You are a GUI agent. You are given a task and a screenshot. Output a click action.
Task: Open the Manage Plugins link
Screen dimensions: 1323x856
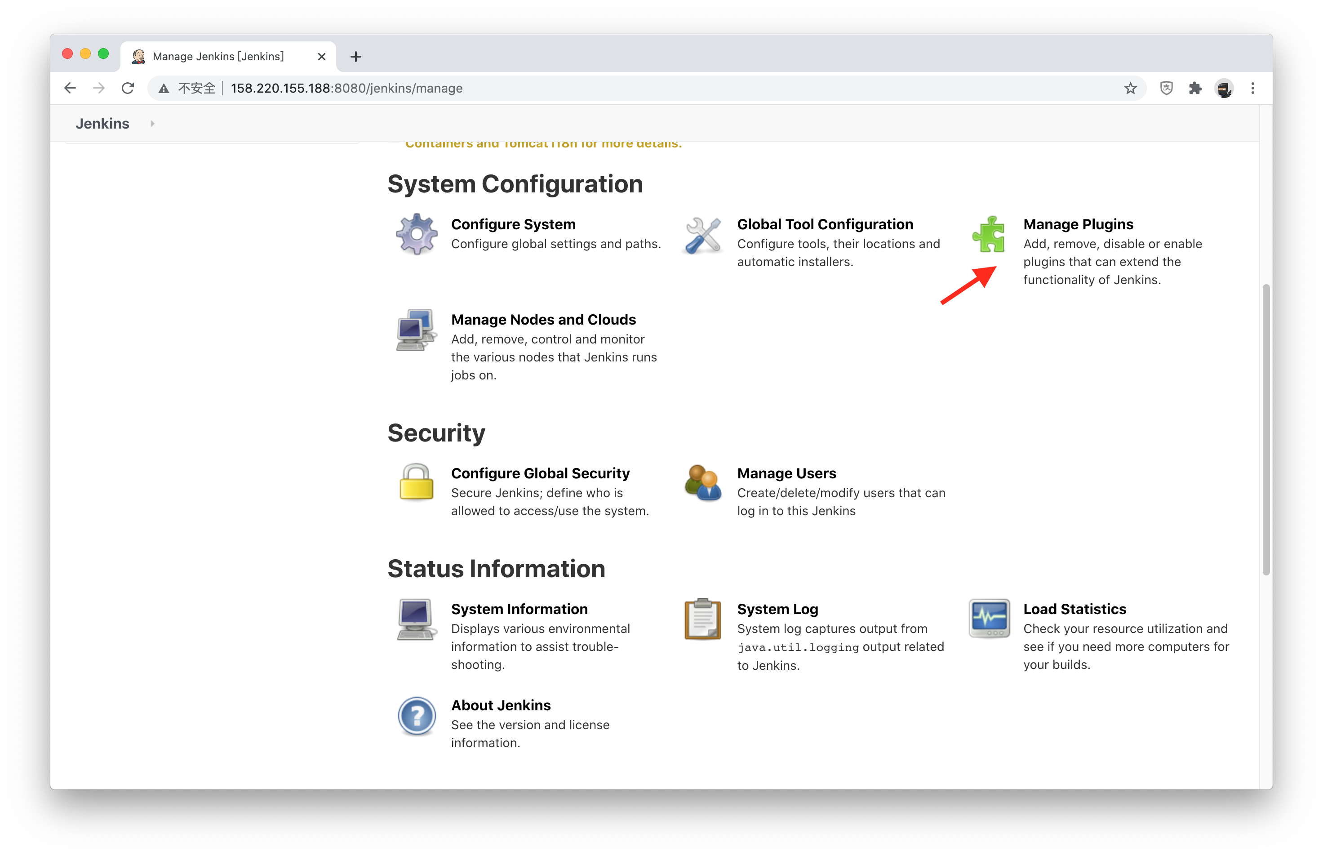pos(1078,224)
